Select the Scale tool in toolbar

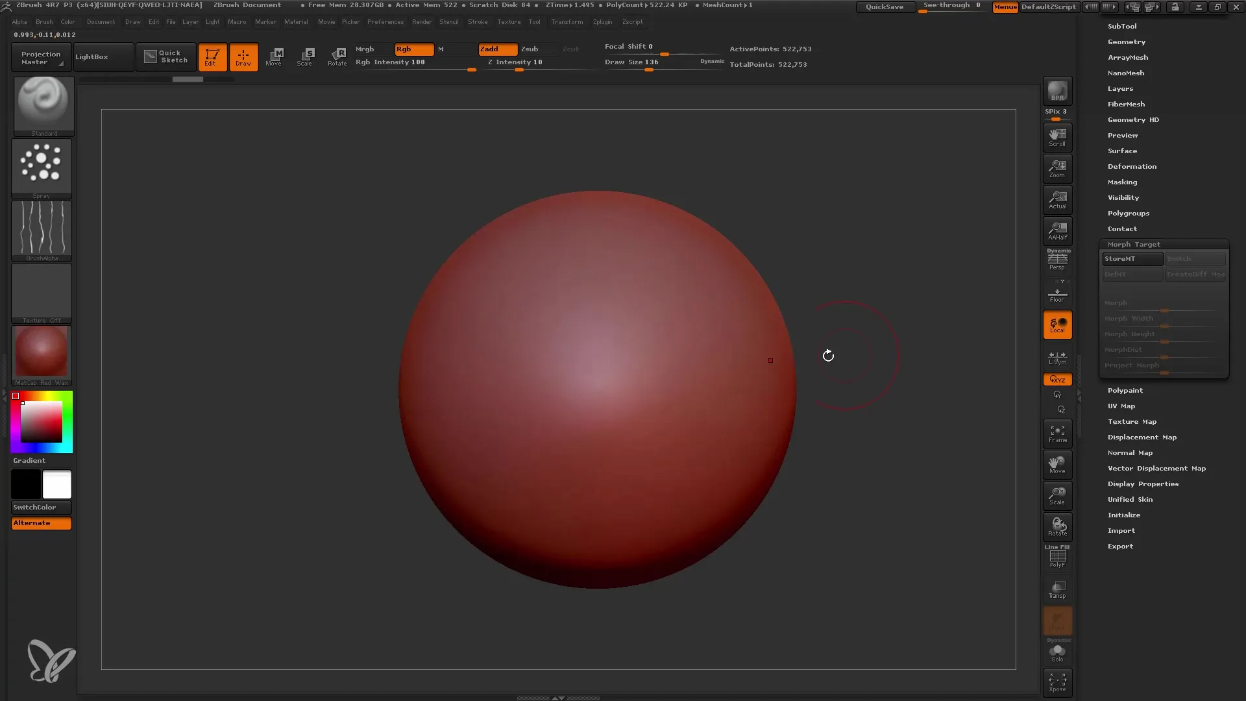(x=306, y=56)
